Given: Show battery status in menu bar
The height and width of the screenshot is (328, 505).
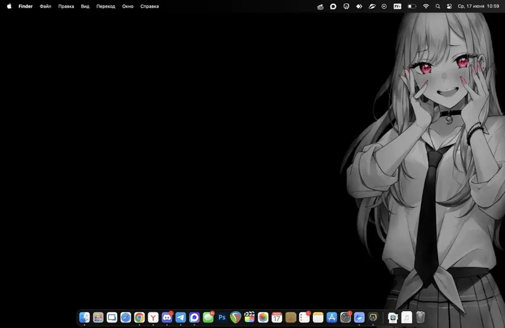Looking at the screenshot, I should click(x=412, y=6).
